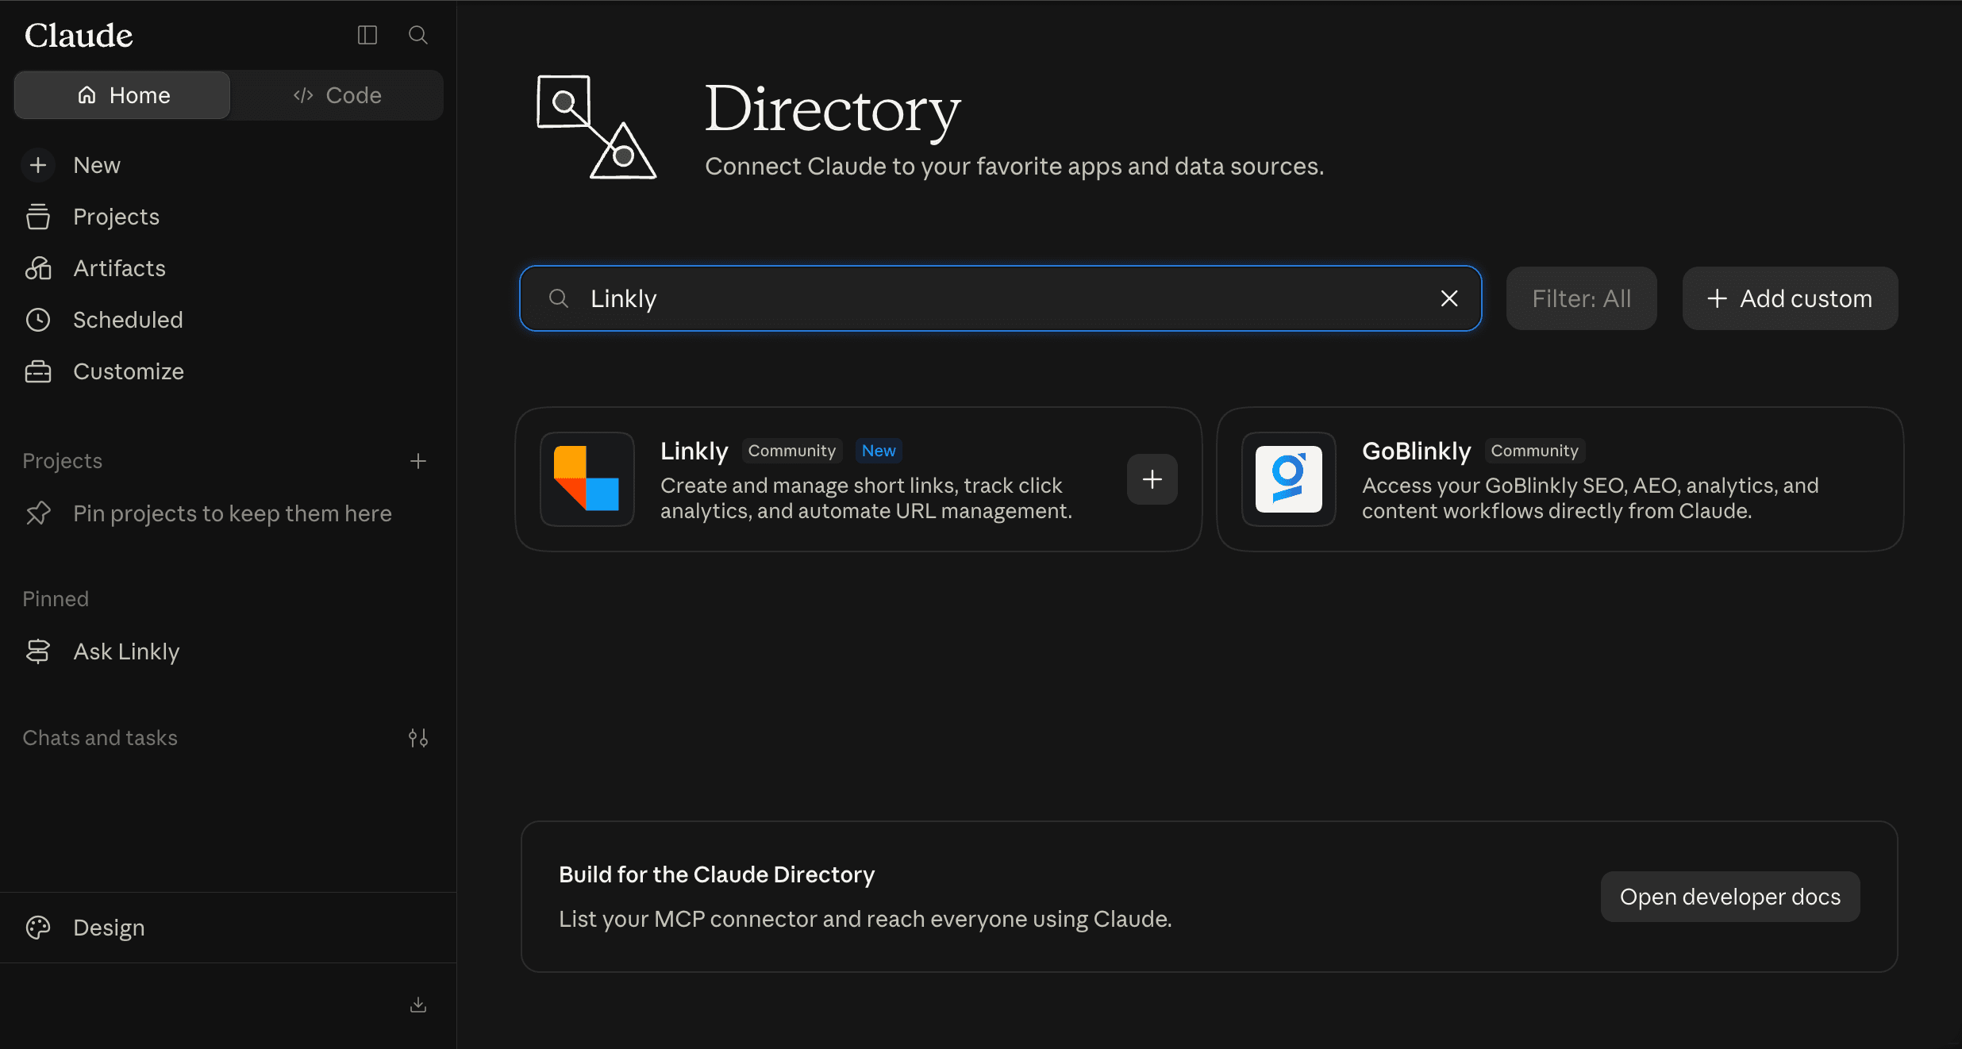Viewport: 1962px width, 1049px height.
Task: Click the Claude logo
Action: 79,35
